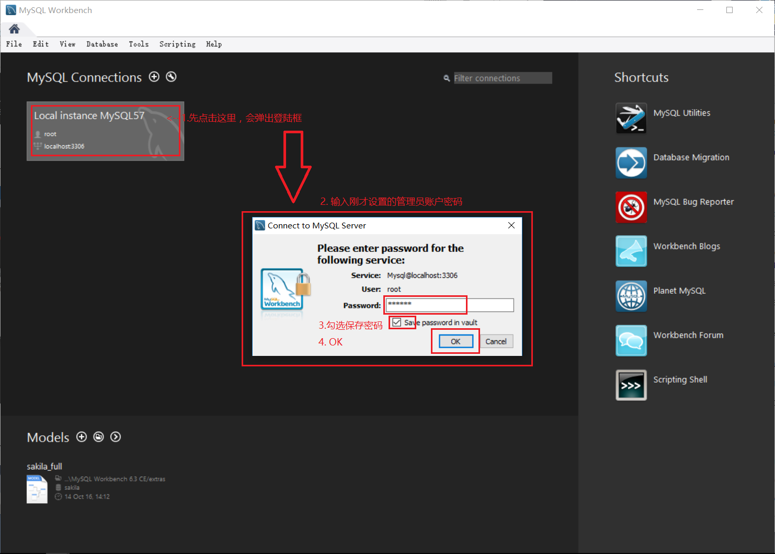
Task: Click MySQL Bug Reporter label
Action: tap(693, 202)
